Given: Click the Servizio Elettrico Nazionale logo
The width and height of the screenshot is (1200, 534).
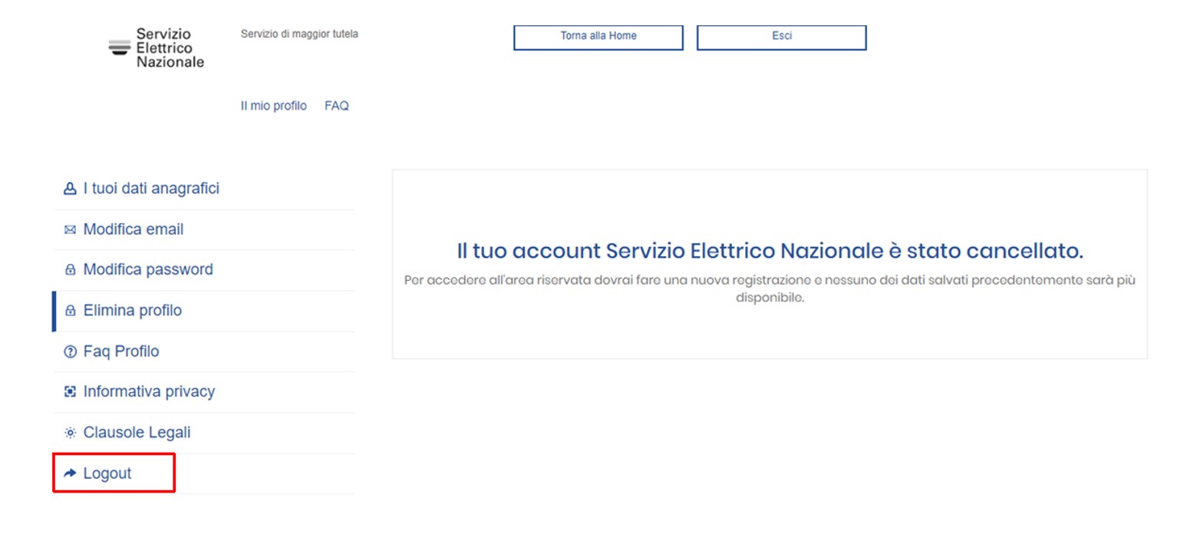Looking at the screenshot, I should pyautogui.click(x=157, y=48).
